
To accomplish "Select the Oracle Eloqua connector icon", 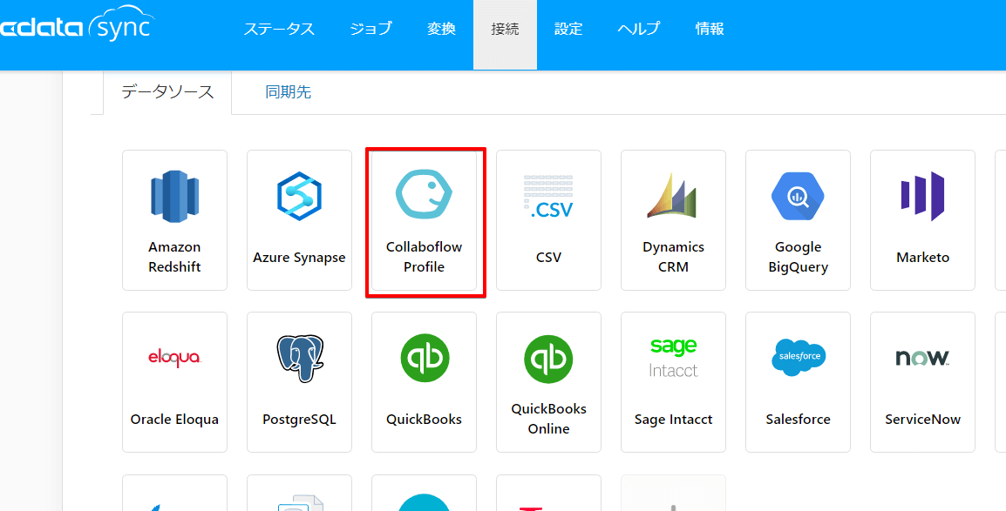I will click(x=174, y=357).
